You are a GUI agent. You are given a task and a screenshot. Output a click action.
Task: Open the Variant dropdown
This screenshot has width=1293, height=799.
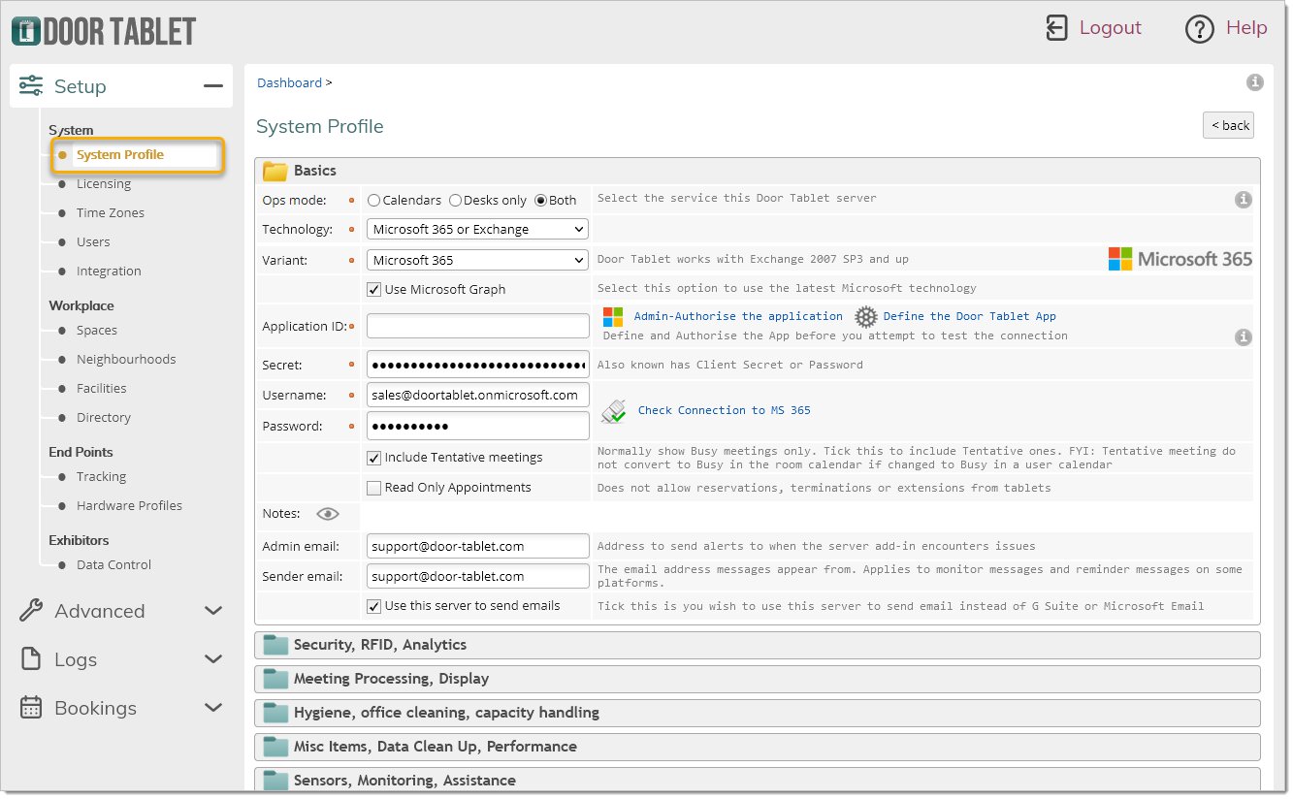(477, 260)
